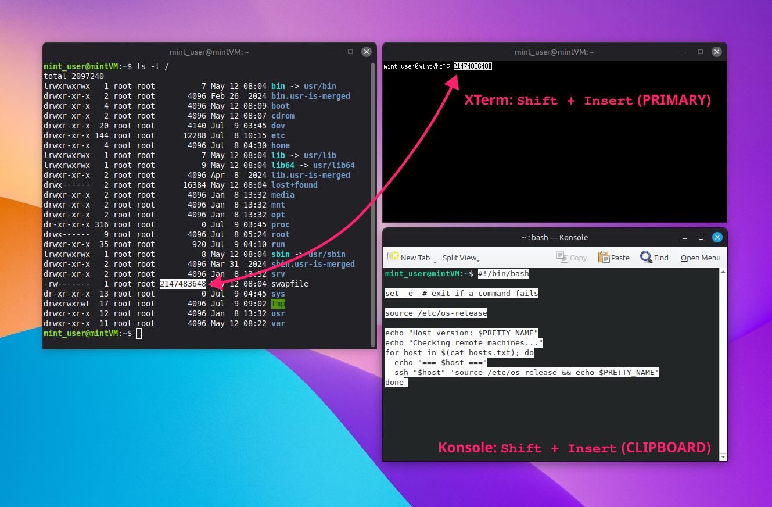Image resolution: width=772 pixels, height=507 pixels.
Task: Close the Konsole window
Action: 717,237
